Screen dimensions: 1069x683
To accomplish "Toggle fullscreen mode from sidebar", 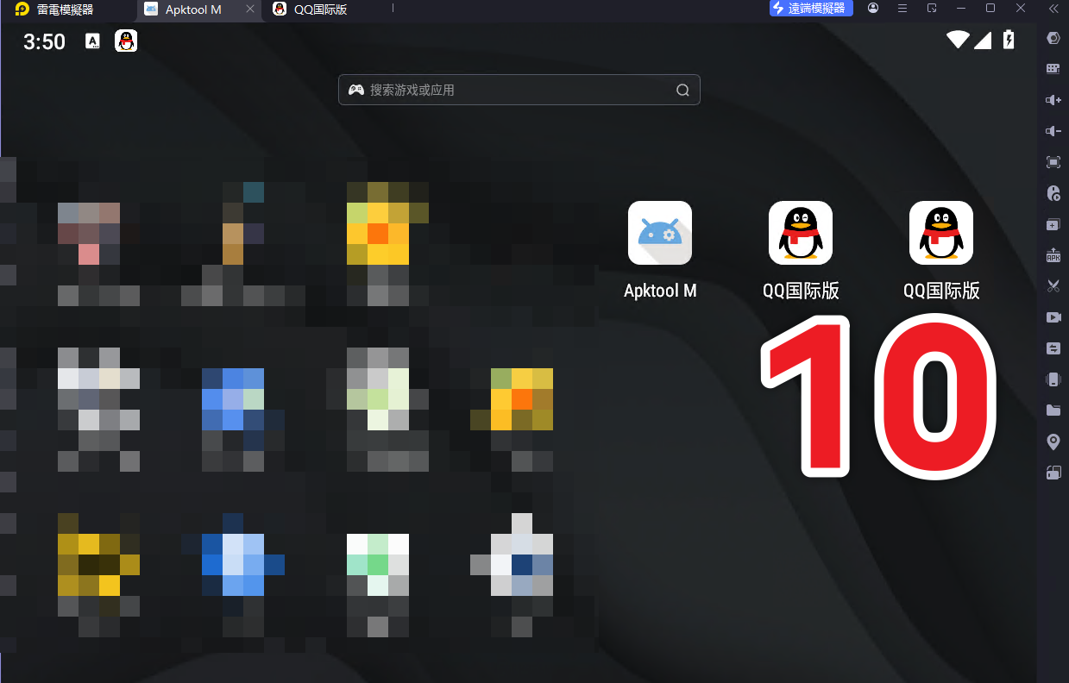I will (x=1053, y=162).
